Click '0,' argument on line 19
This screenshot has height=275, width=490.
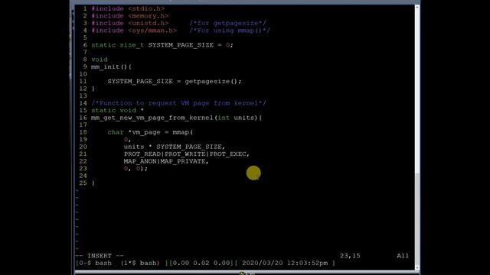128,139
